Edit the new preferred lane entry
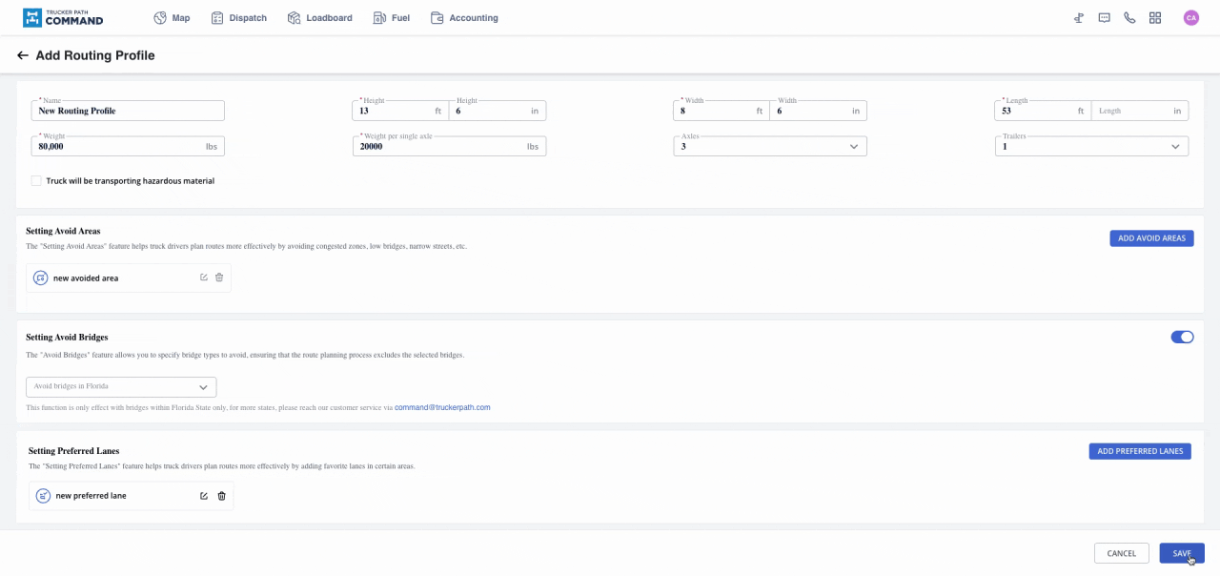Image resolution: width=1220 pixels, height=576 pixels. [x=204, y=496]
